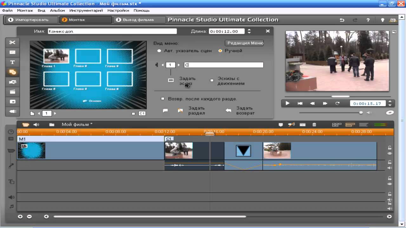Open the Альбом menu
Image resolution: width=406 pixels, height=228 pixels.
click(x=57, y=10)
